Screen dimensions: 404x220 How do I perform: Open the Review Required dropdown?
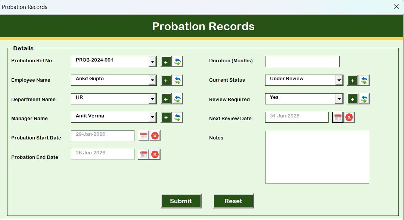tap(339, 99)
